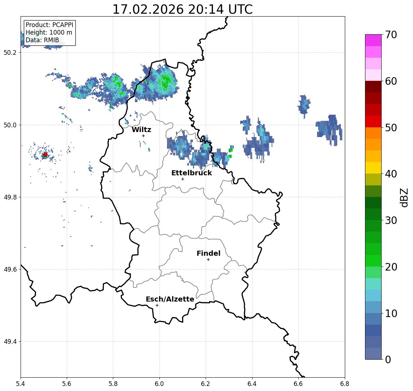The image size is (413, 391).
Task: Click the 0 colorbar tick label
Action: point(388,360)
